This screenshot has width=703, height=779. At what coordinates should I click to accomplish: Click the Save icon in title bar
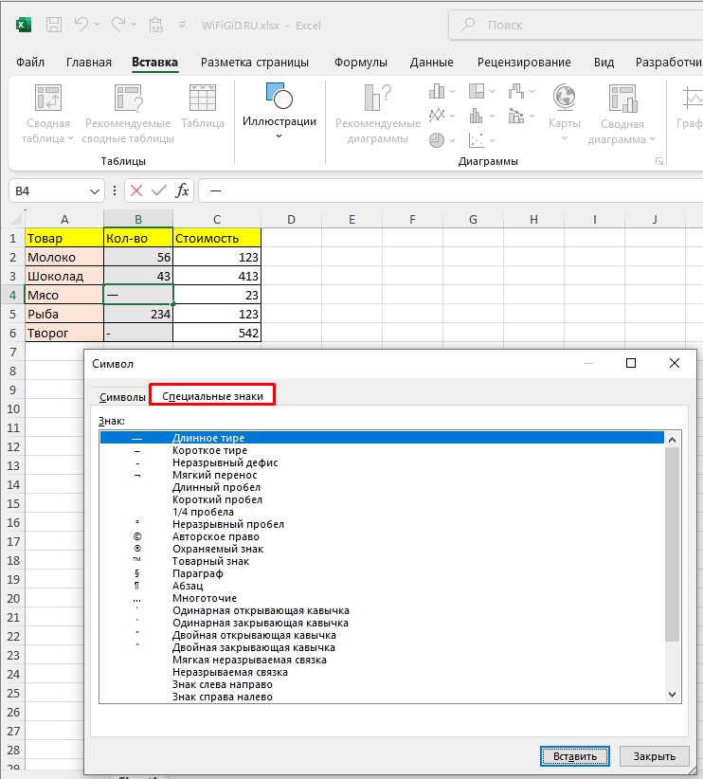pyautogui.click(x=54, y=25)
